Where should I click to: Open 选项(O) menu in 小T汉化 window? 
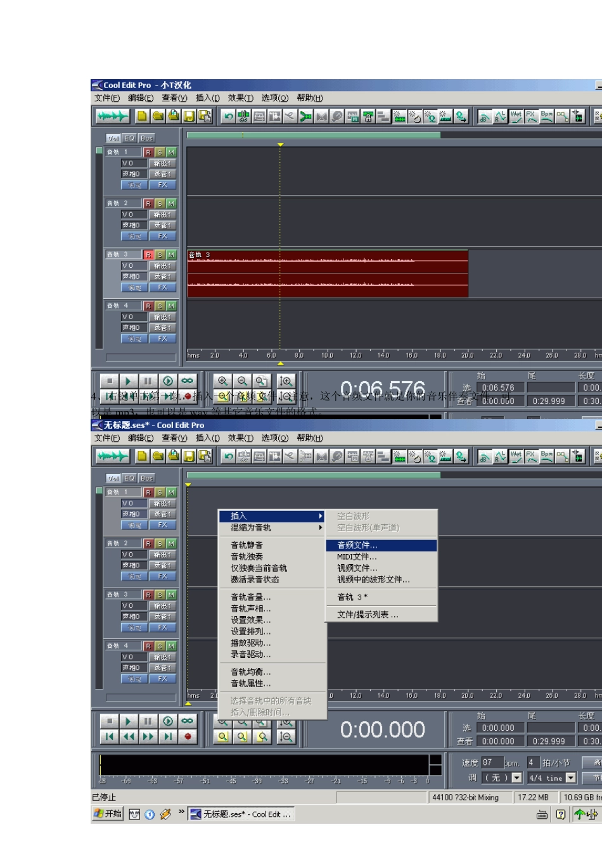[275, 98]
